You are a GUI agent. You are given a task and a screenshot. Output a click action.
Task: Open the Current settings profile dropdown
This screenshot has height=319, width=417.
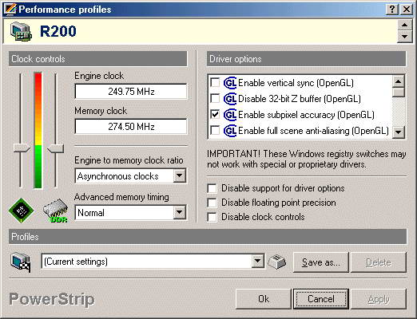coord(257,262)
